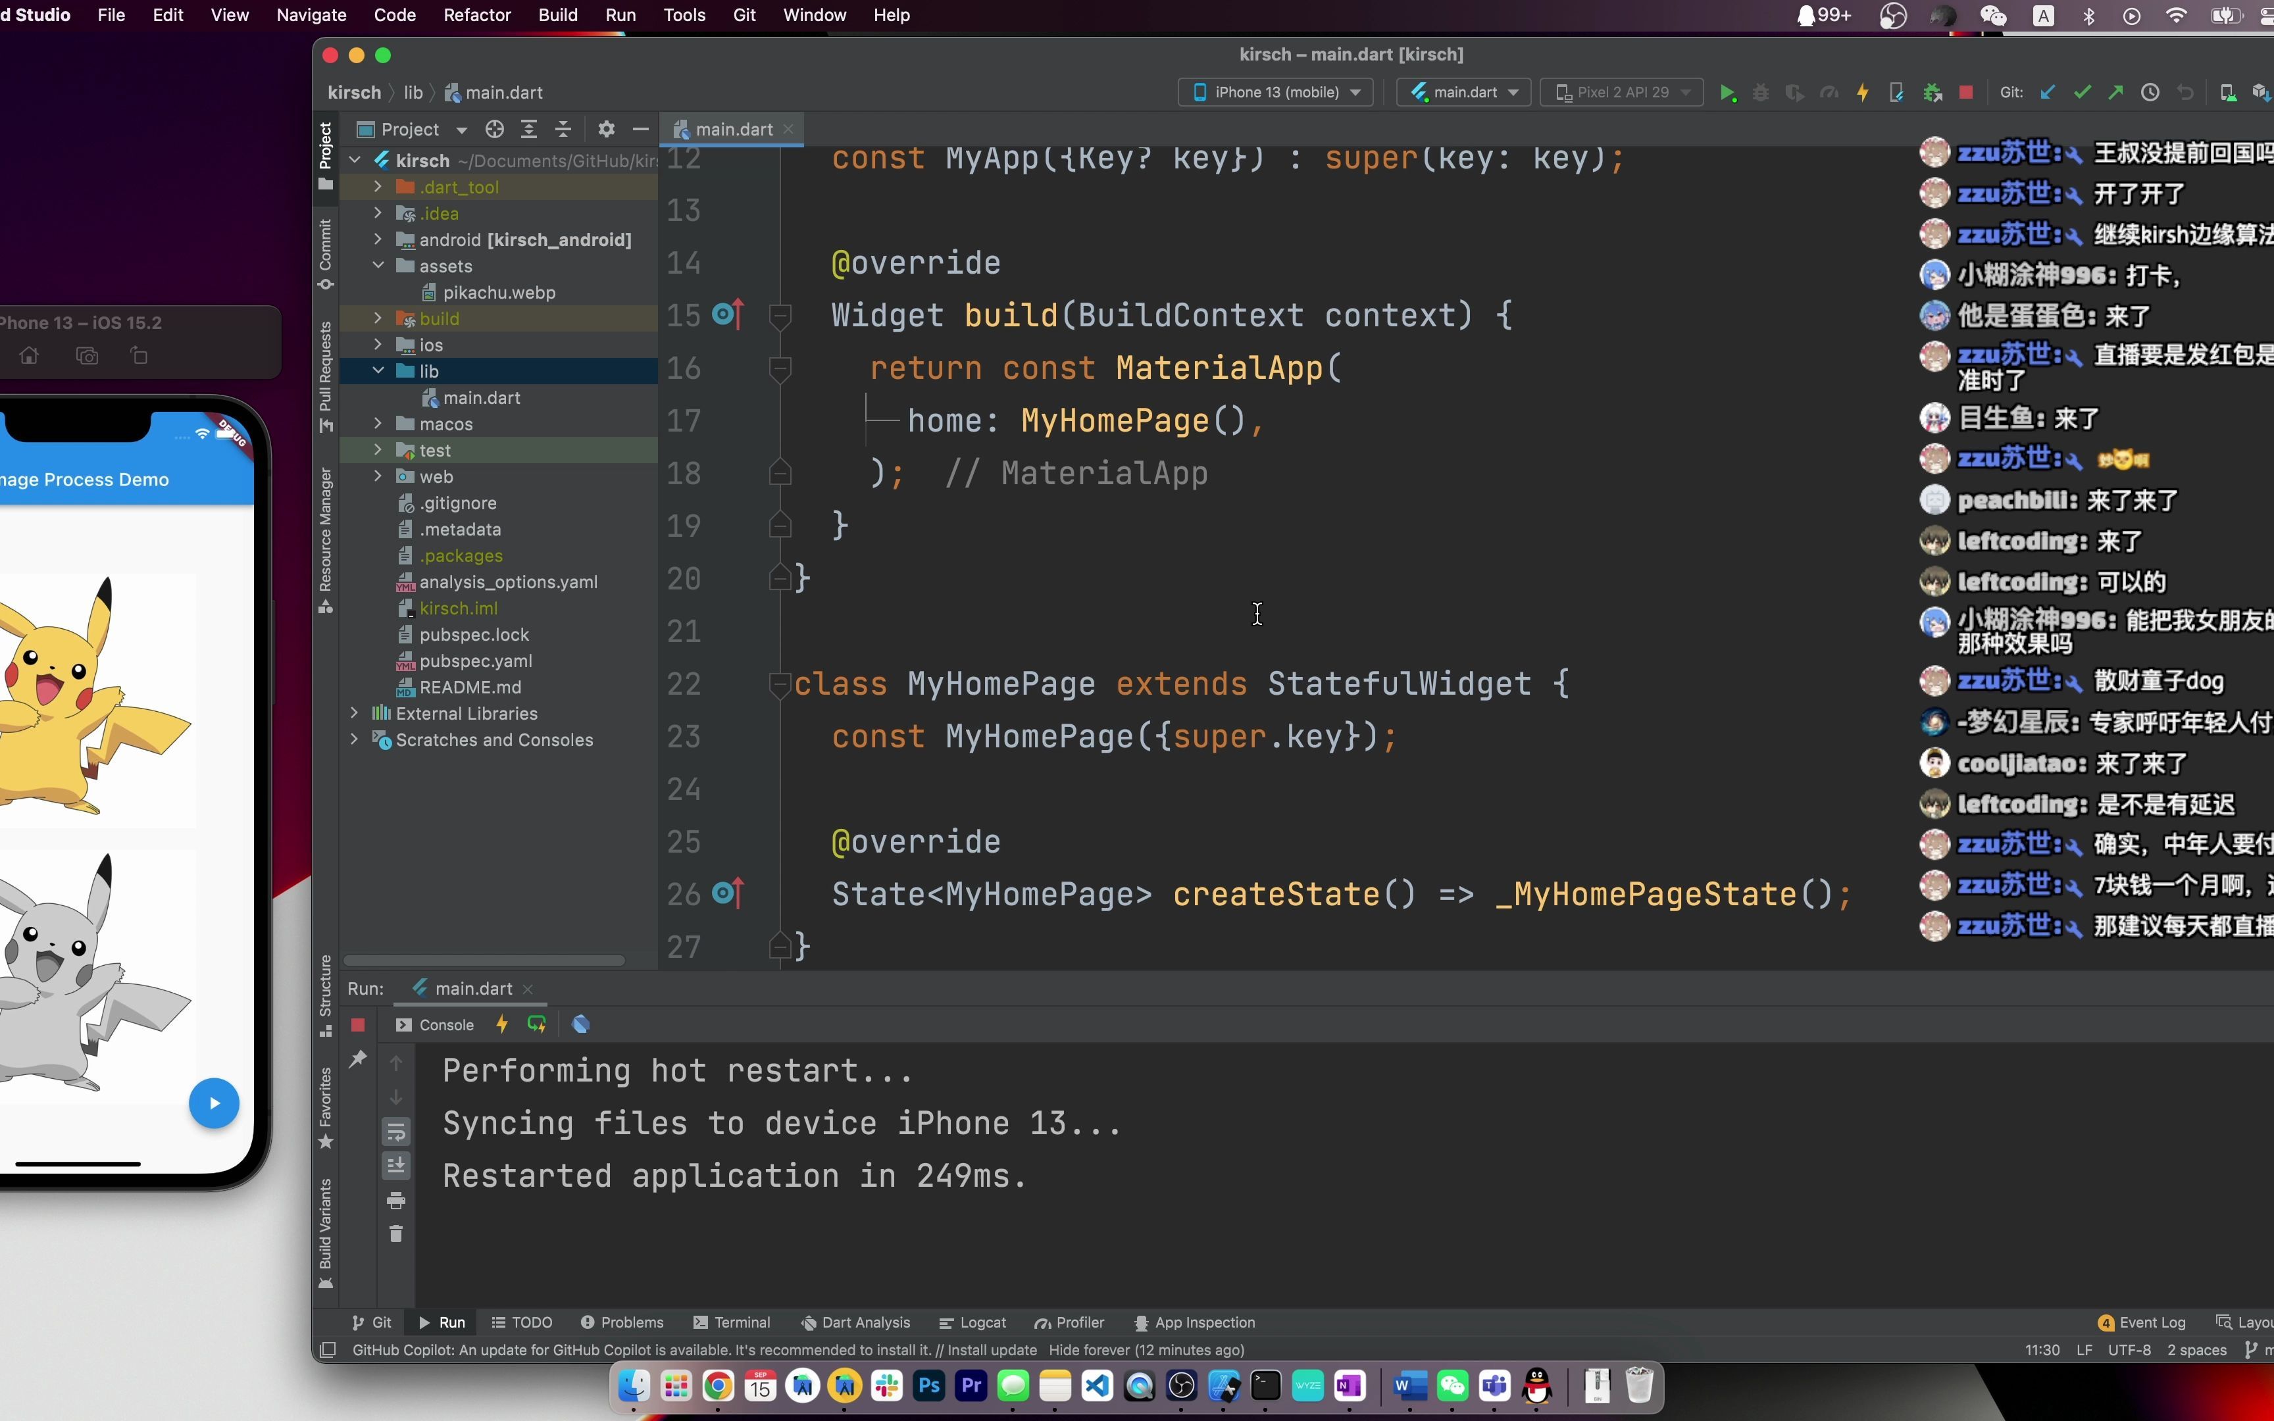Click the Git Update Project blue arrow

tap(2048, 92)
